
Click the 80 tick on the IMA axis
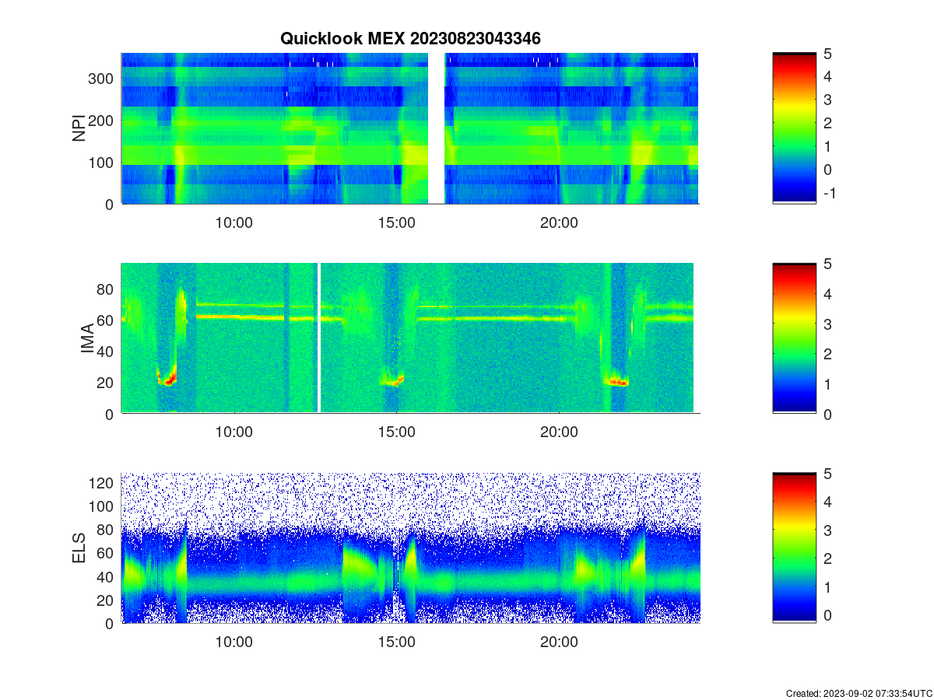click(107, 289)
